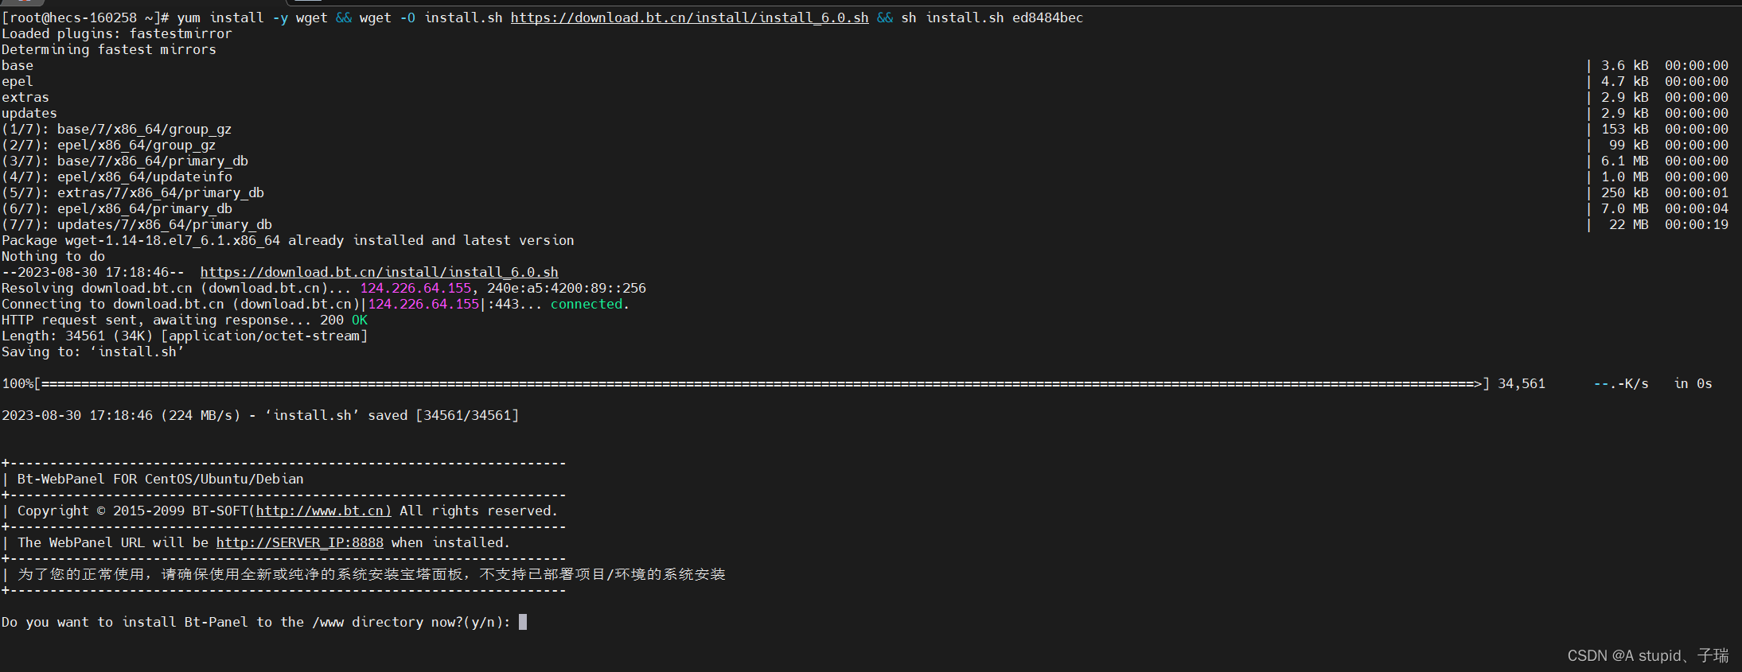The width and height of the screenshot is (1742, 672).
Task: Click '(6/7): epel/x86_64/primary_db' line
Action: (x=117, y=208)
